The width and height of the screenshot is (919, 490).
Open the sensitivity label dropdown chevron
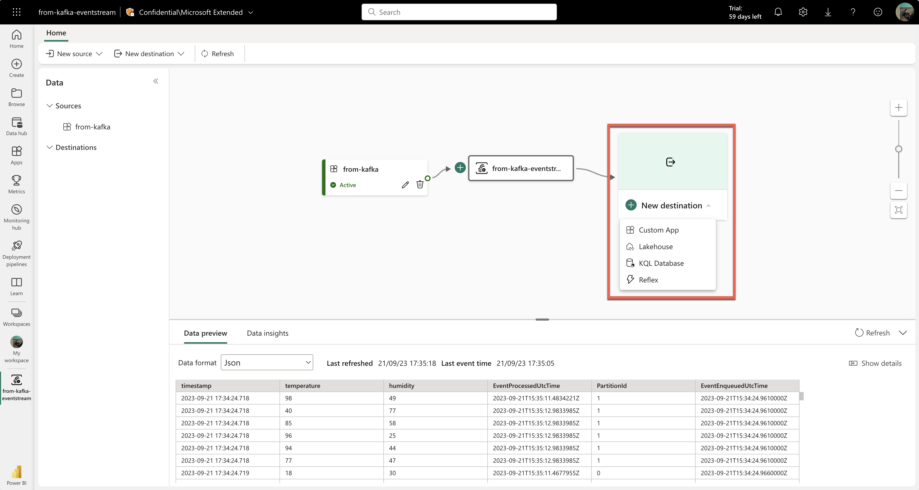point(250,12)
